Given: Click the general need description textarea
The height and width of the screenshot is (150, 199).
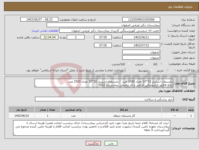Looking at the screenshot, I should click(x=104, y=83).
